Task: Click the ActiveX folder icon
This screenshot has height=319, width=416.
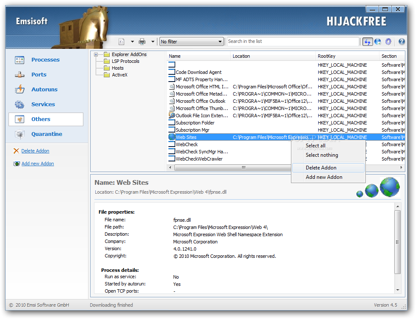Action: (x=107, y=75)
